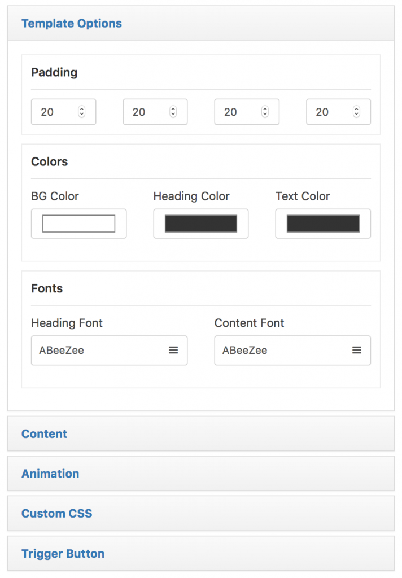The width and height of the screenshot is (402, 578).
Task: Click the Template Options heading link
Action: (71, 23)
